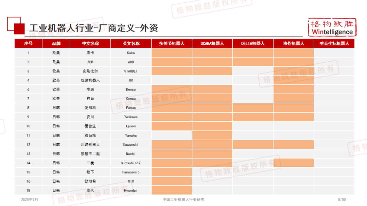Screen dimensions: 367x206
Task: Click orange 协作机器人 cell in Mitsubishi row
Action: 294,163
